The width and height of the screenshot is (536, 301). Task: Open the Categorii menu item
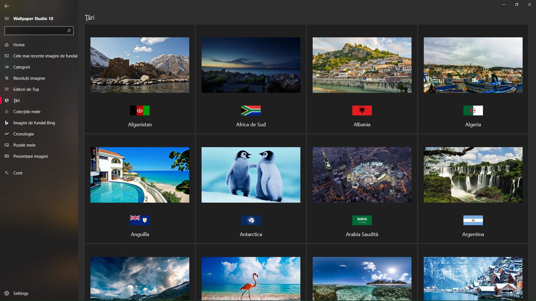(x=21, y=67)
